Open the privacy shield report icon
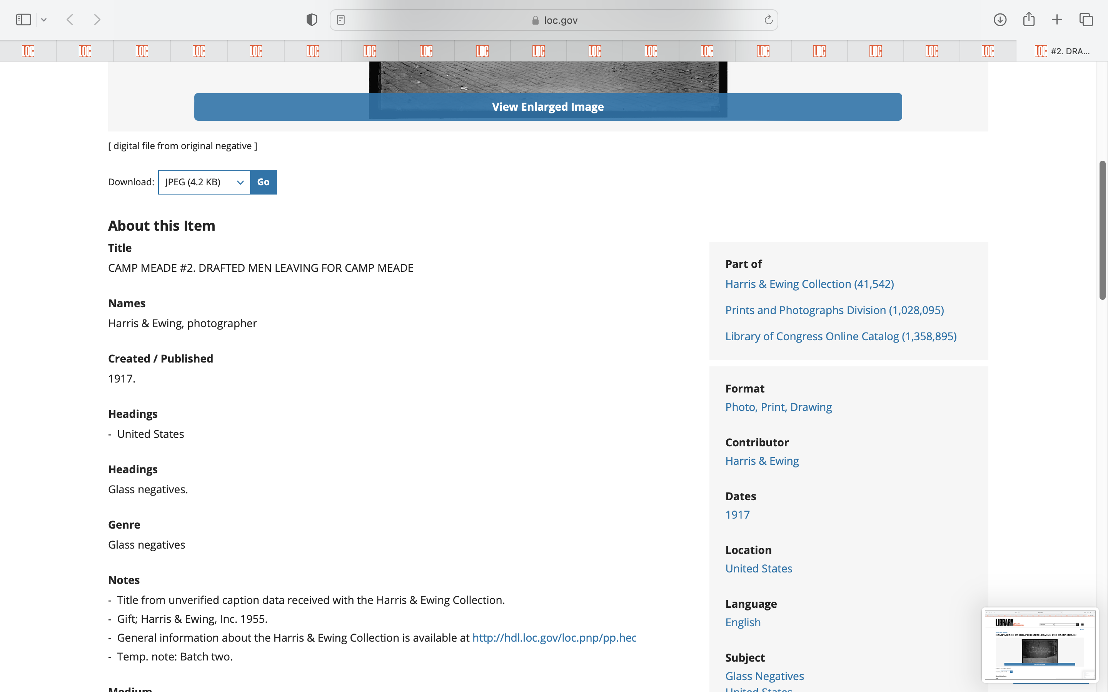This screenshot has height=692, width=1108. click(x=312, y=20)
